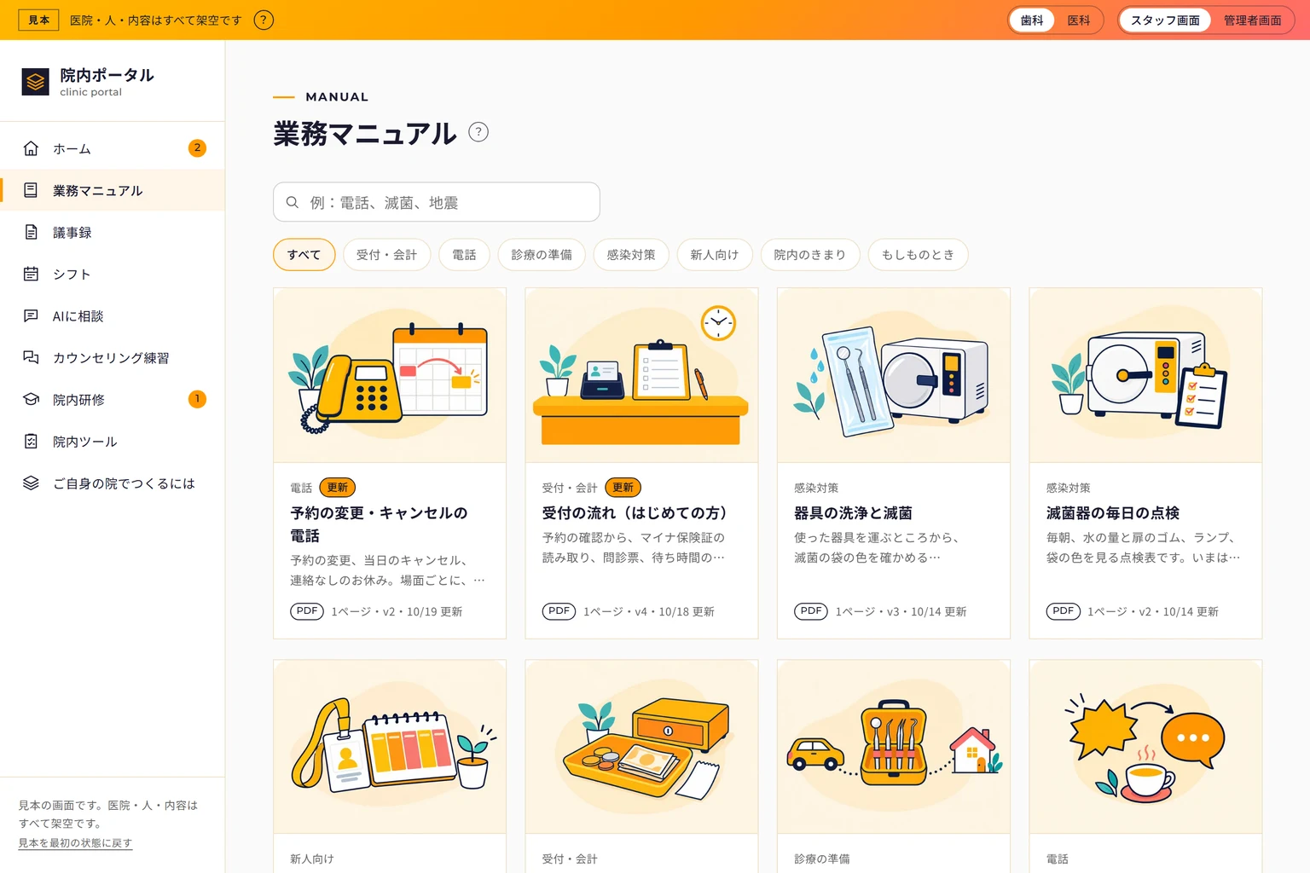Image resolution: width=1310 pixels, height=873 pixels.
Task: Switch to 歯科 mode
Action: pyautogui.click(x=1032, y=20)
